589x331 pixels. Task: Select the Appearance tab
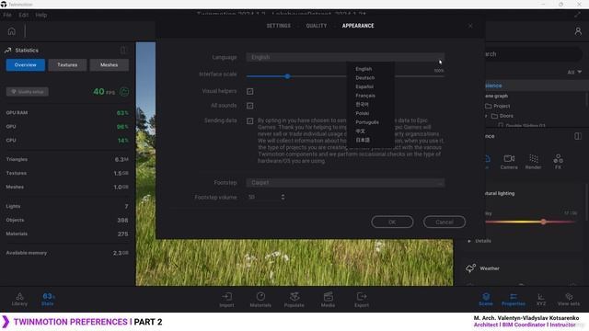tap(358, 26)
